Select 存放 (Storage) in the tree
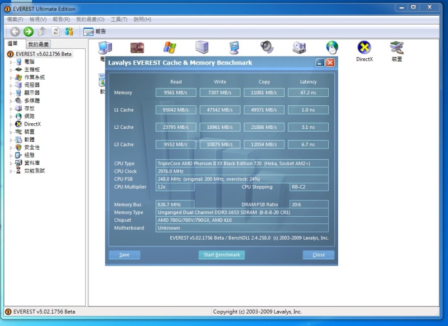The image size is (448, 326). [29, 108]
